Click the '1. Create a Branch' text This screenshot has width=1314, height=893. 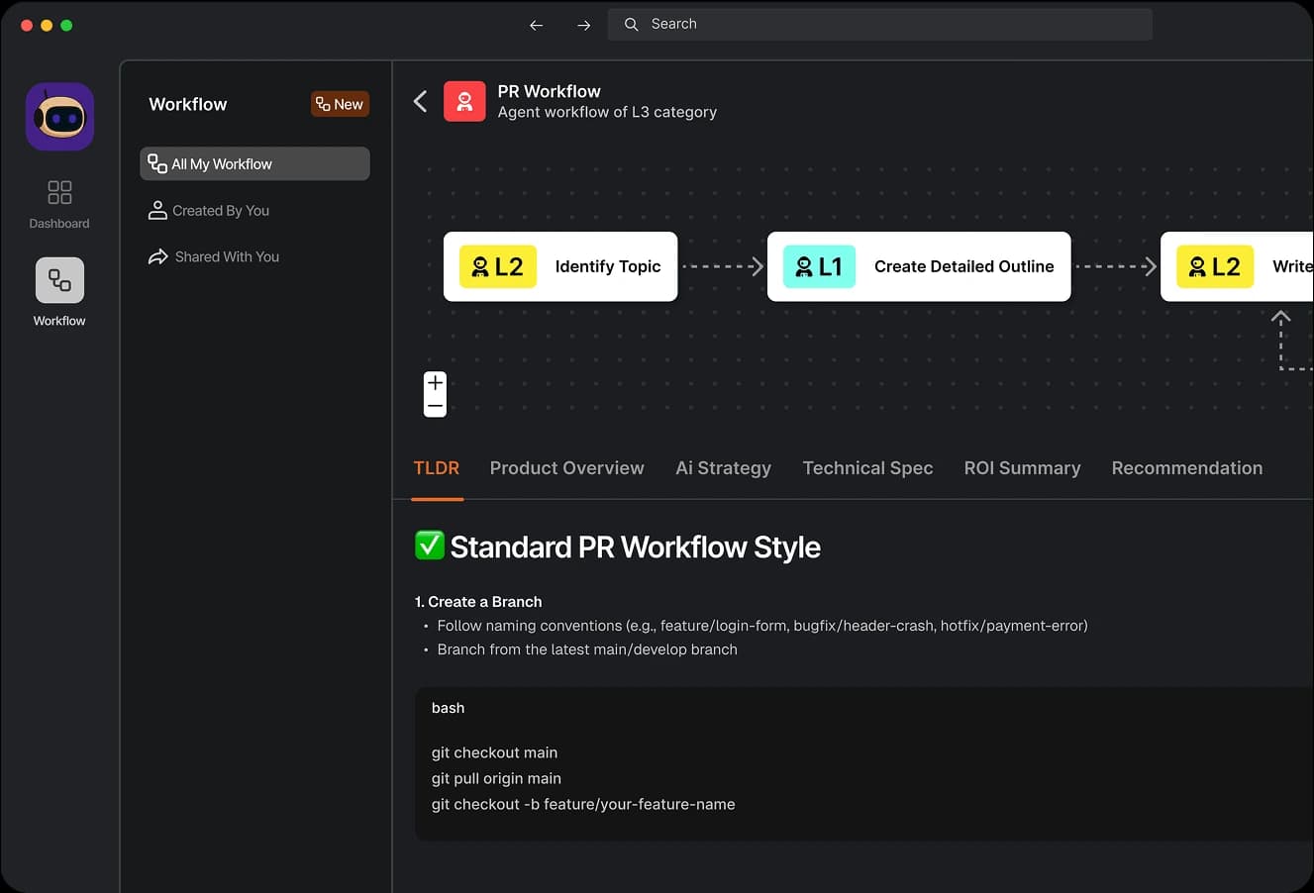coord(478,602)
